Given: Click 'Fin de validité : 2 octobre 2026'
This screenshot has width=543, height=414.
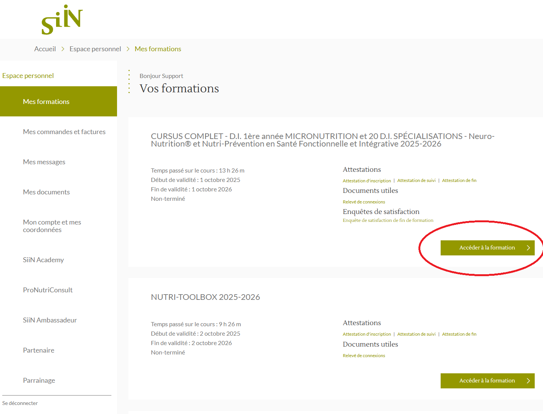Looking at the screenshot, I should coord(191,343).
